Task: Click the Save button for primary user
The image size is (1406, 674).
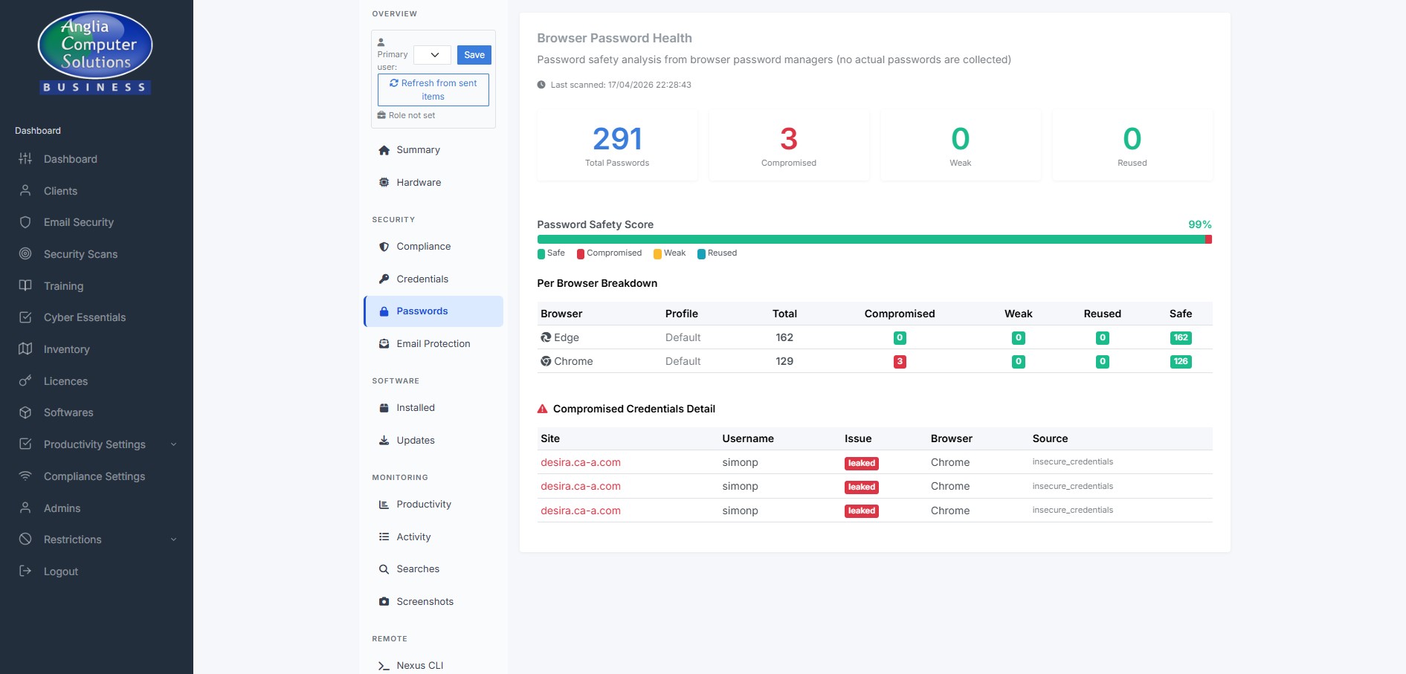Action: [x=474, y=54]
